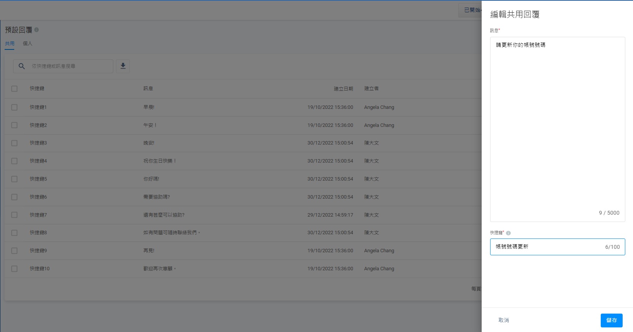Check the box for 快捷鍵7 row
This screenshot has height=332, width=633.
point(15,215)
